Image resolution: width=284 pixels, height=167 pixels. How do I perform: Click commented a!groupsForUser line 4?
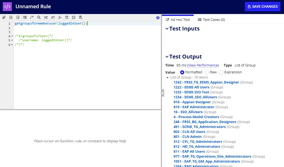[x=34, y=36]
